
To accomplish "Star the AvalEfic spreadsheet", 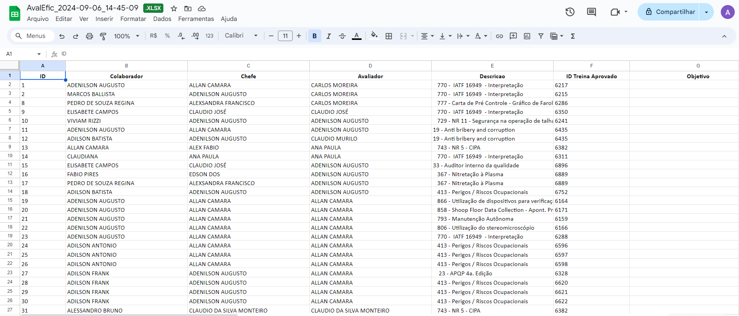I will click(x=174, y=9).
